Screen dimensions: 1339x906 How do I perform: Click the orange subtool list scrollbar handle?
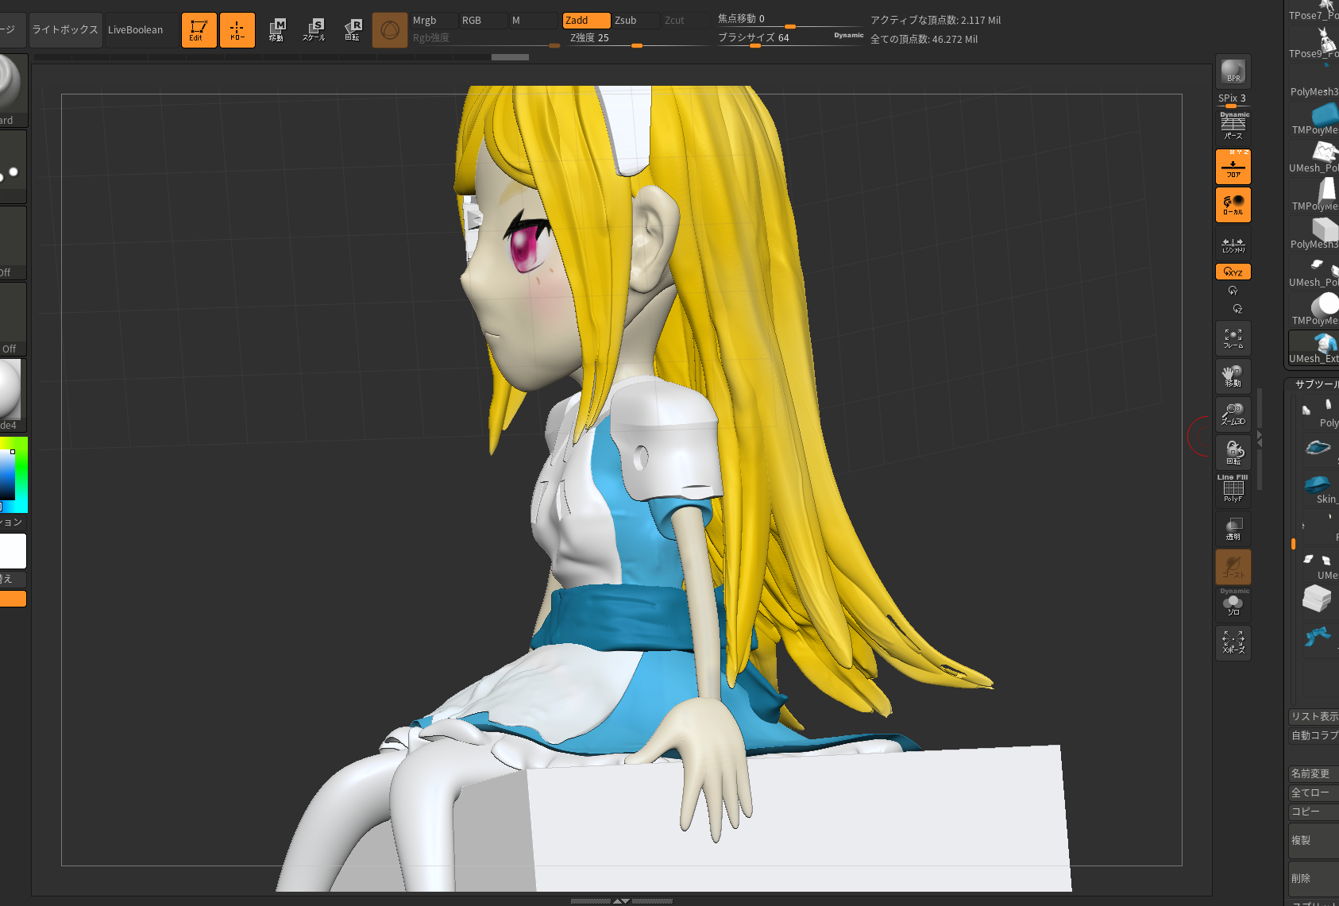coord(1293,544)
